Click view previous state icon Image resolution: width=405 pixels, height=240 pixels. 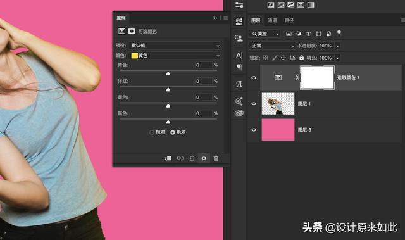[x=180, y=158]
